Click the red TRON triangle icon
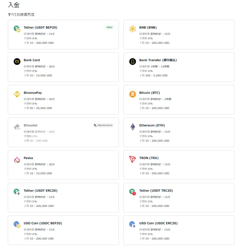243x248 pixels. pyautogui.click(x=133, y=159)
